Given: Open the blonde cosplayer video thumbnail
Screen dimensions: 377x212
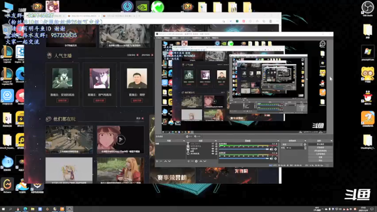Looking at the screenshot, I should point(121,171).
